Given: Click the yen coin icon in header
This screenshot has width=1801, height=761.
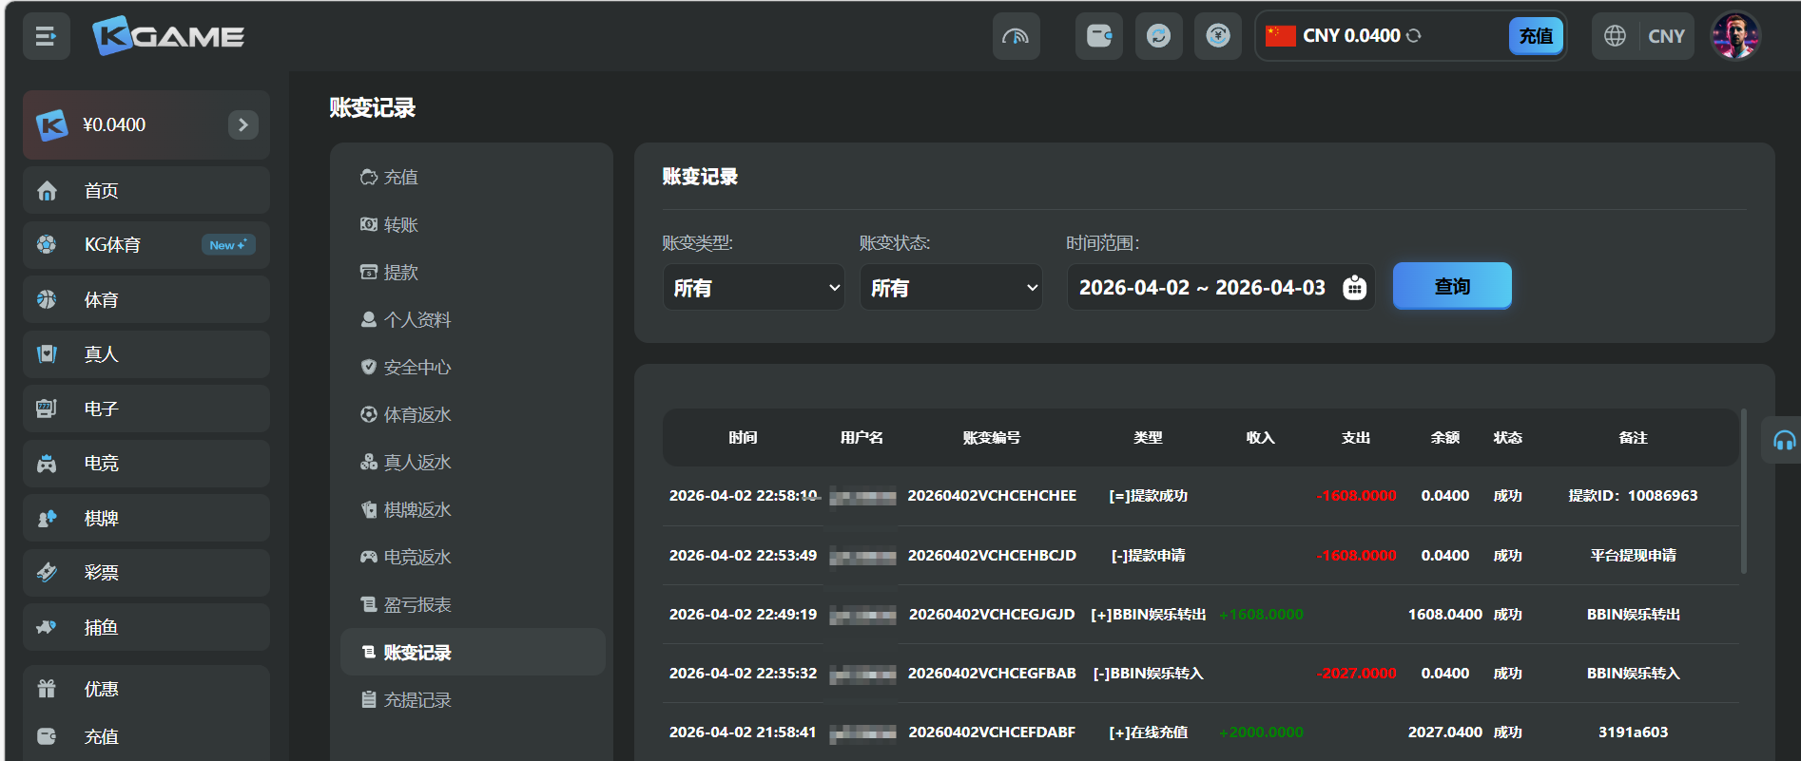Looking at the screenshot, I should tap(1218, 36).
